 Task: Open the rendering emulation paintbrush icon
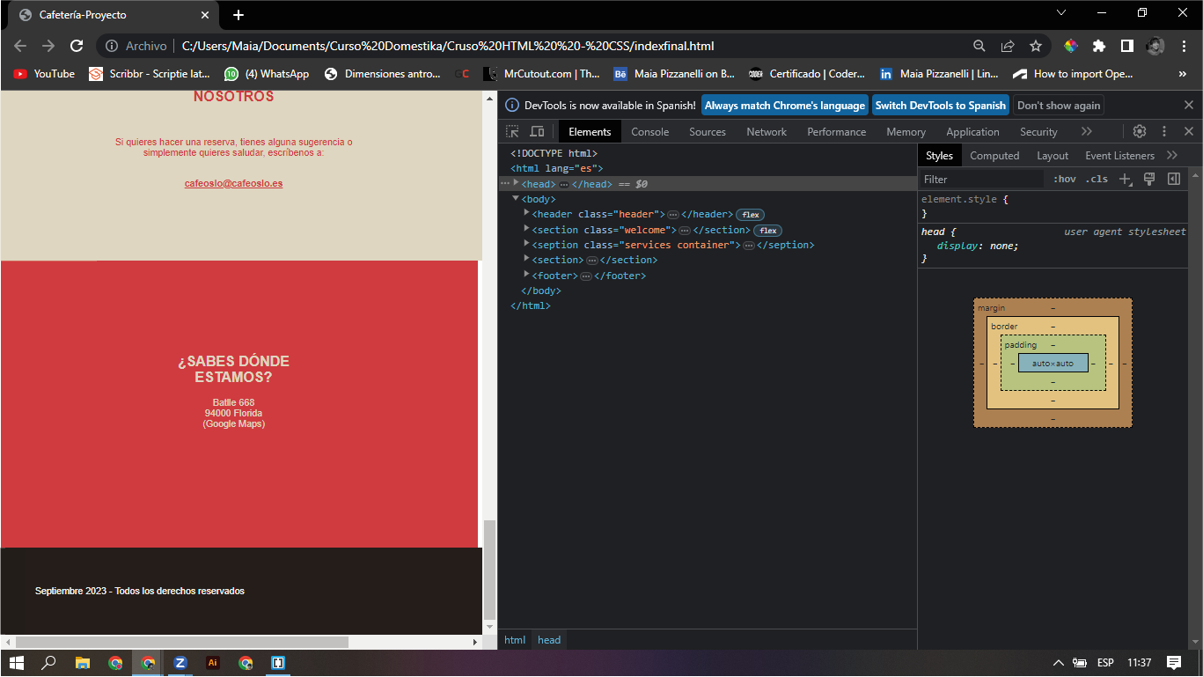(1148, 179)
